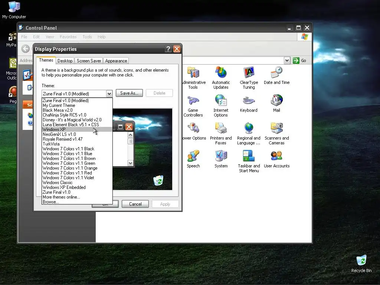Select My Computer desktop icon

tap(14, 10)
